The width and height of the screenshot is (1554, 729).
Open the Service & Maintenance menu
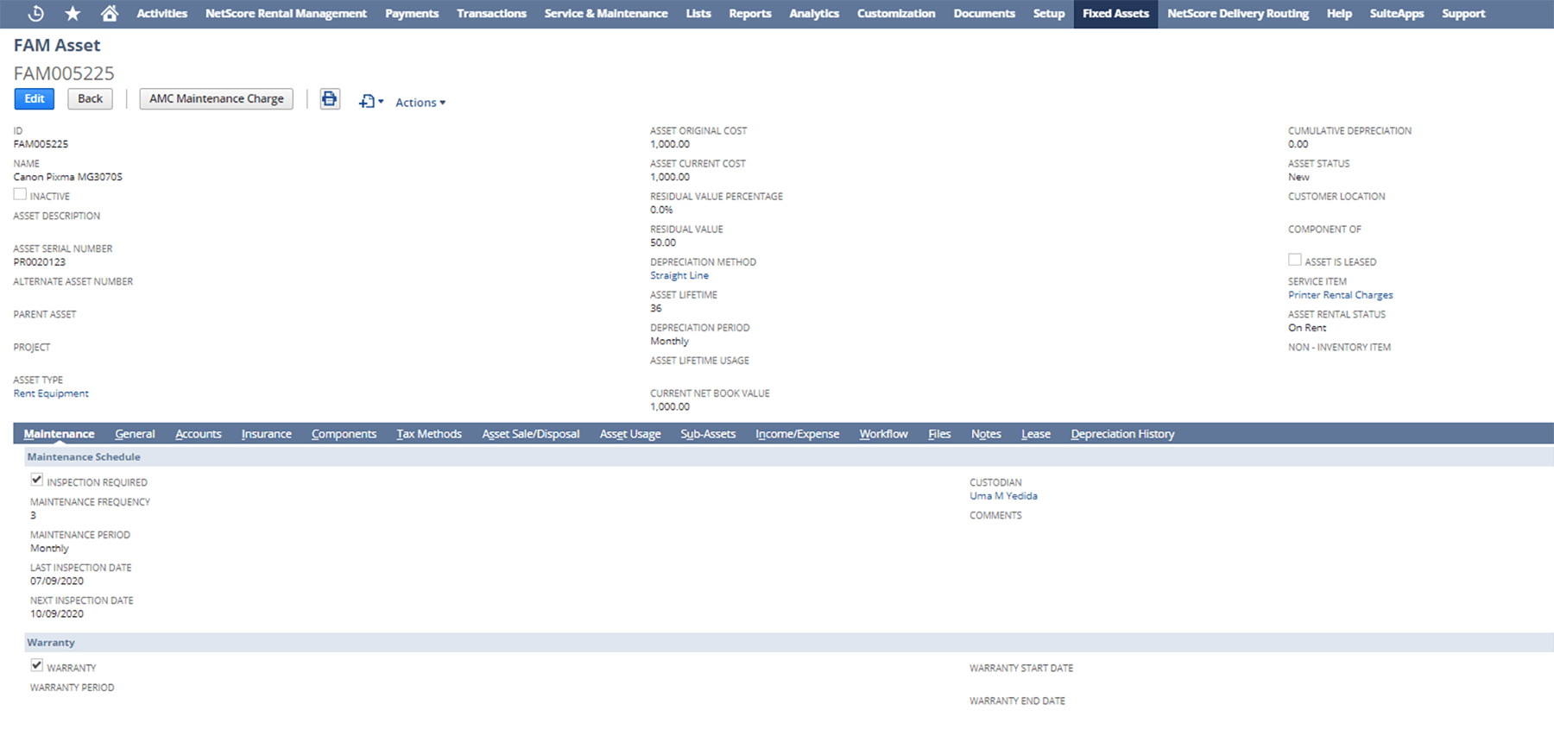(x=606, y=14)
